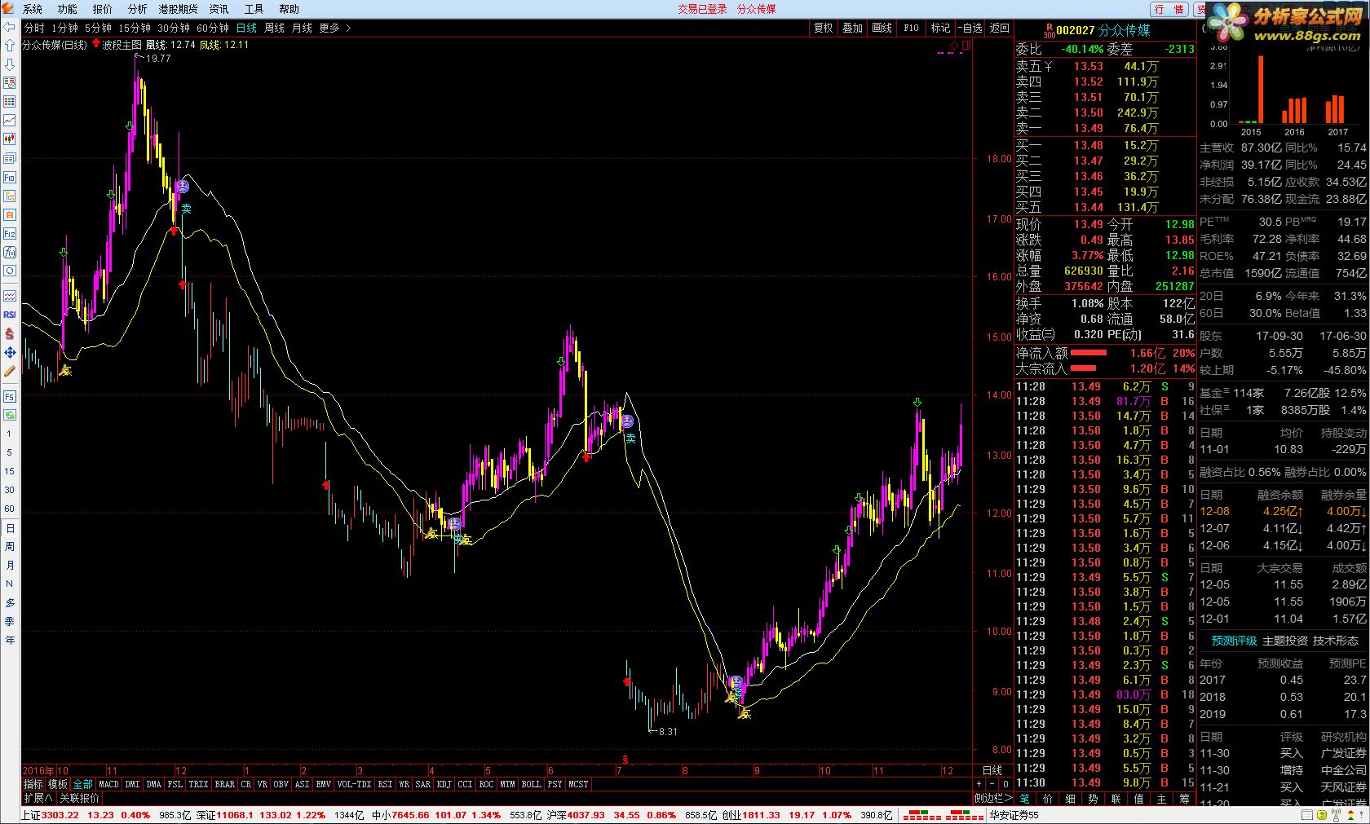The height and width of the screenshot is (824, 1370).
Task: Expand the 侧边栏 sidebar toggle
Action: click(993, 798)
